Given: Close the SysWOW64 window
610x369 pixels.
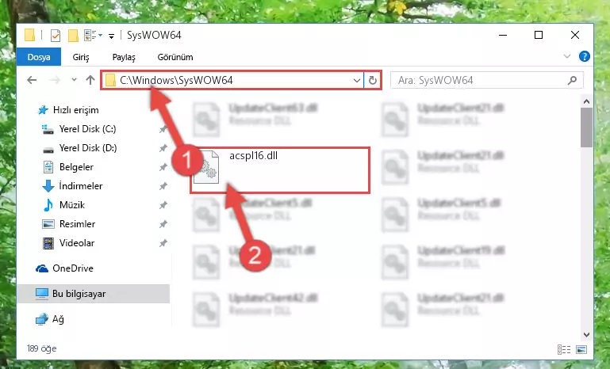Looking at the screenshot, I should [x=575, y=36].
